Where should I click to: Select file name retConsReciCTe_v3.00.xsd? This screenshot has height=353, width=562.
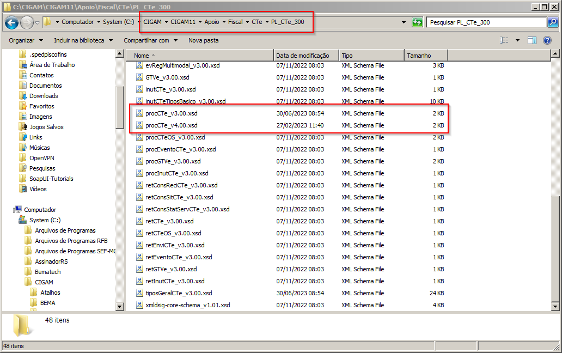[181, 185]
